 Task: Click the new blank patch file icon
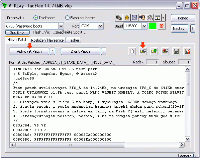132,51
